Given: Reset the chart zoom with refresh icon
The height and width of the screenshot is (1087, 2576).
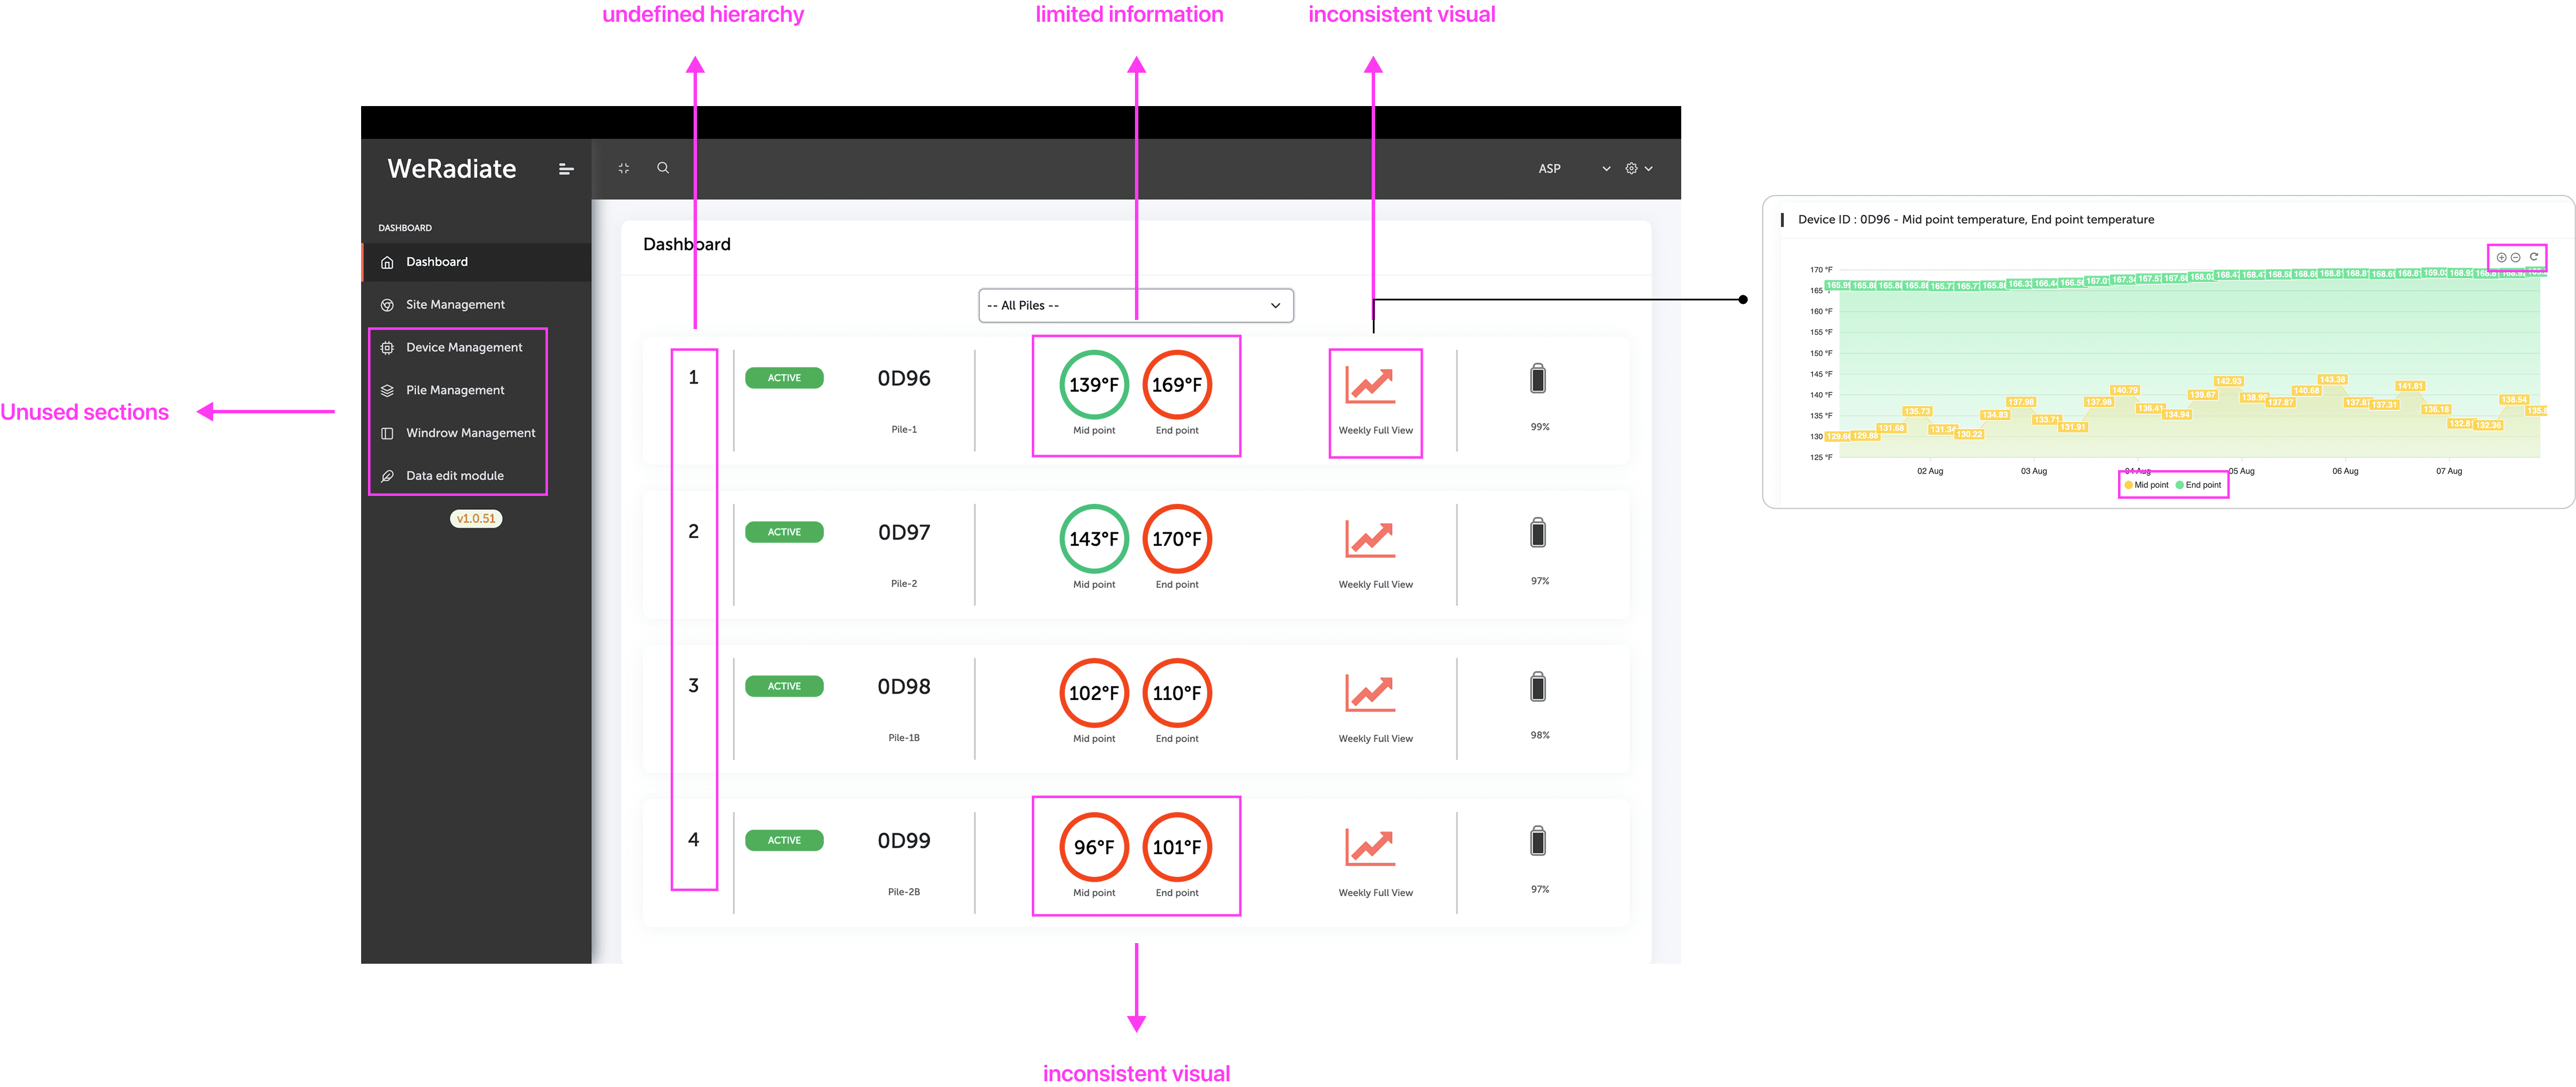Looking at the screenshot, I should (x=2534, y=257).
